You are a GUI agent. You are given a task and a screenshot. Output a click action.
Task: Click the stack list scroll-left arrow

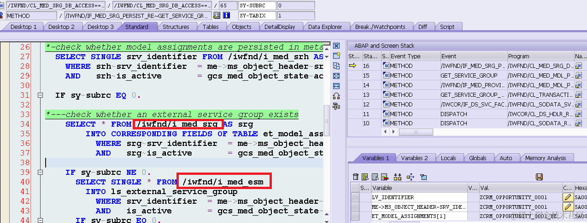pos(386,132)
